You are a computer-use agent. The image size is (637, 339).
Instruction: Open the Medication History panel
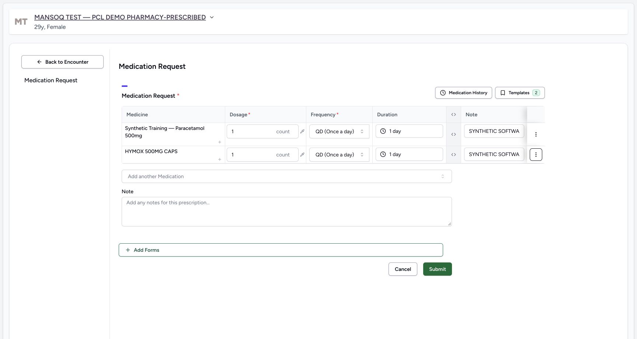(x=463, y=93)
